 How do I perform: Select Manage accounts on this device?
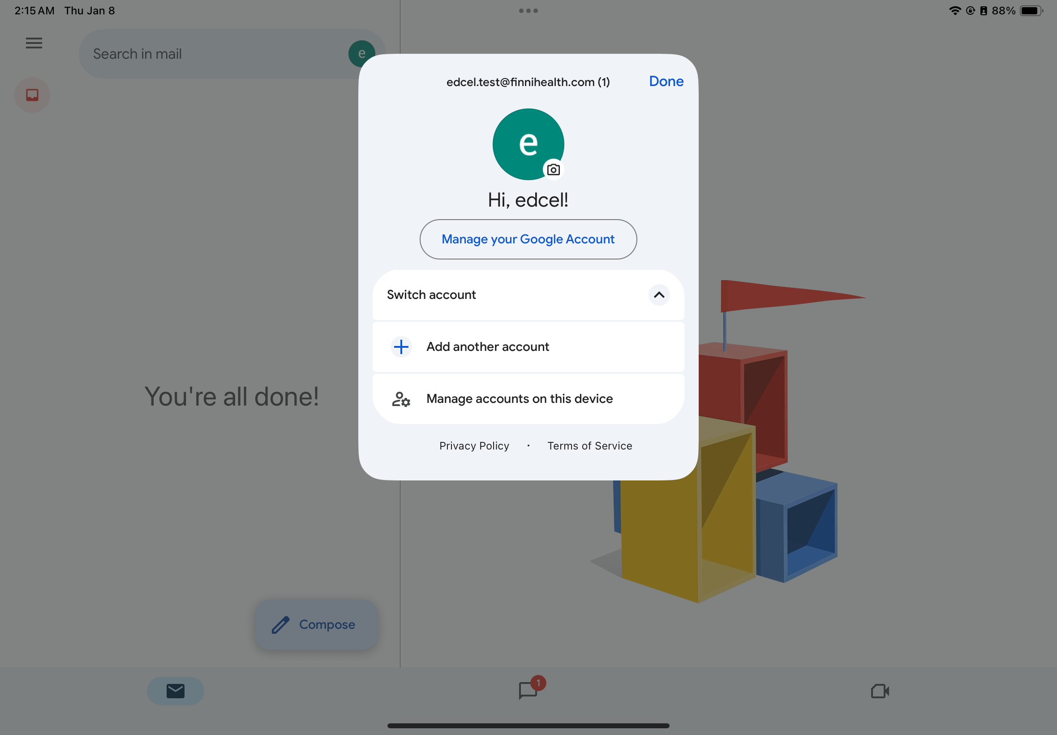tap(528, 399)
